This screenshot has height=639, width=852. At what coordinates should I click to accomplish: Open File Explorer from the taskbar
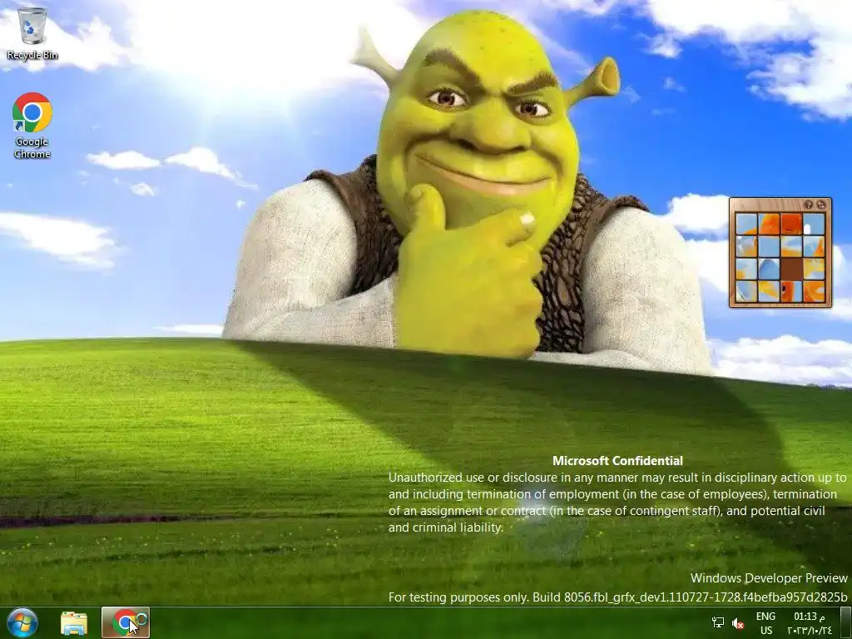(74, 623)
